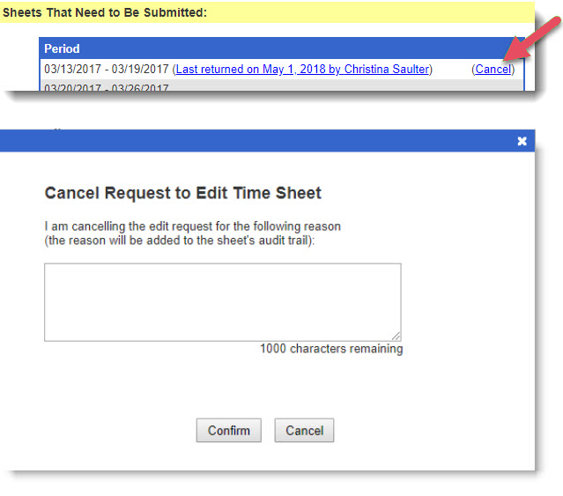Click the '1000 characters remaining' counter
563x496 pixels.
[330, 349]
